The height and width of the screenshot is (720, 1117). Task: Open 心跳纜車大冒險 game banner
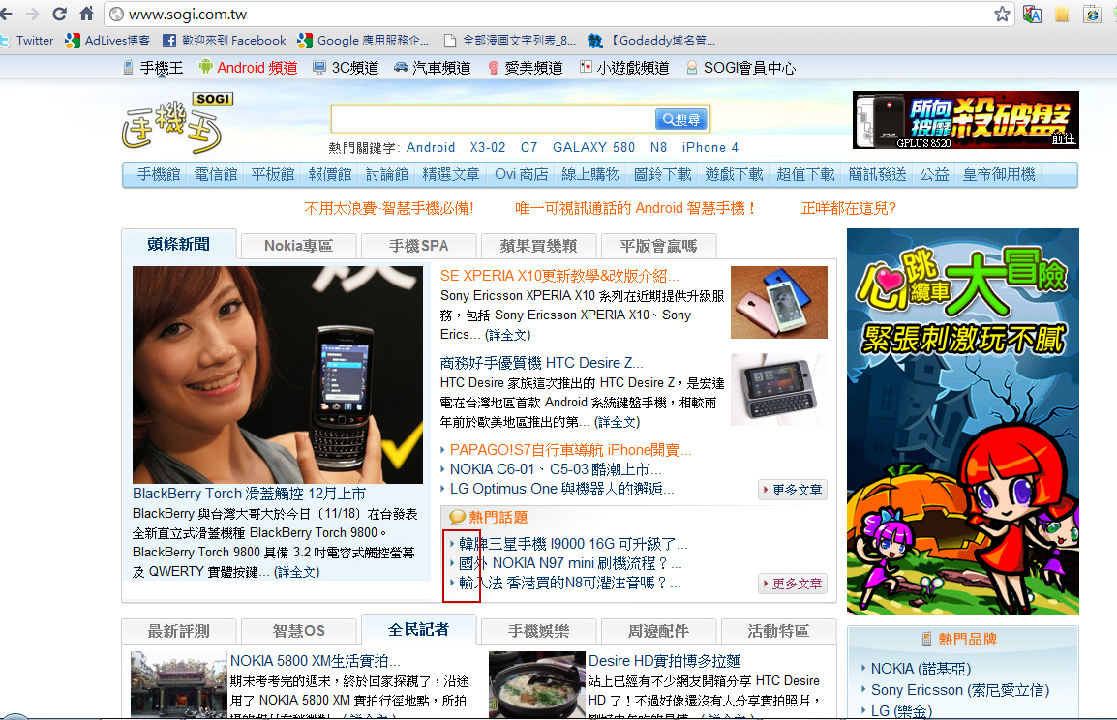(962, 422)
